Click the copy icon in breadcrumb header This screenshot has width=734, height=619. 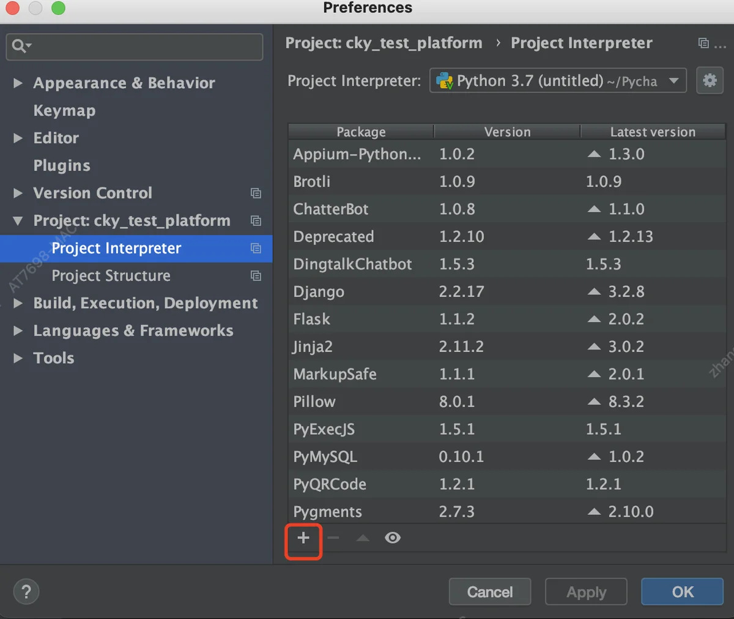(703, 43)
